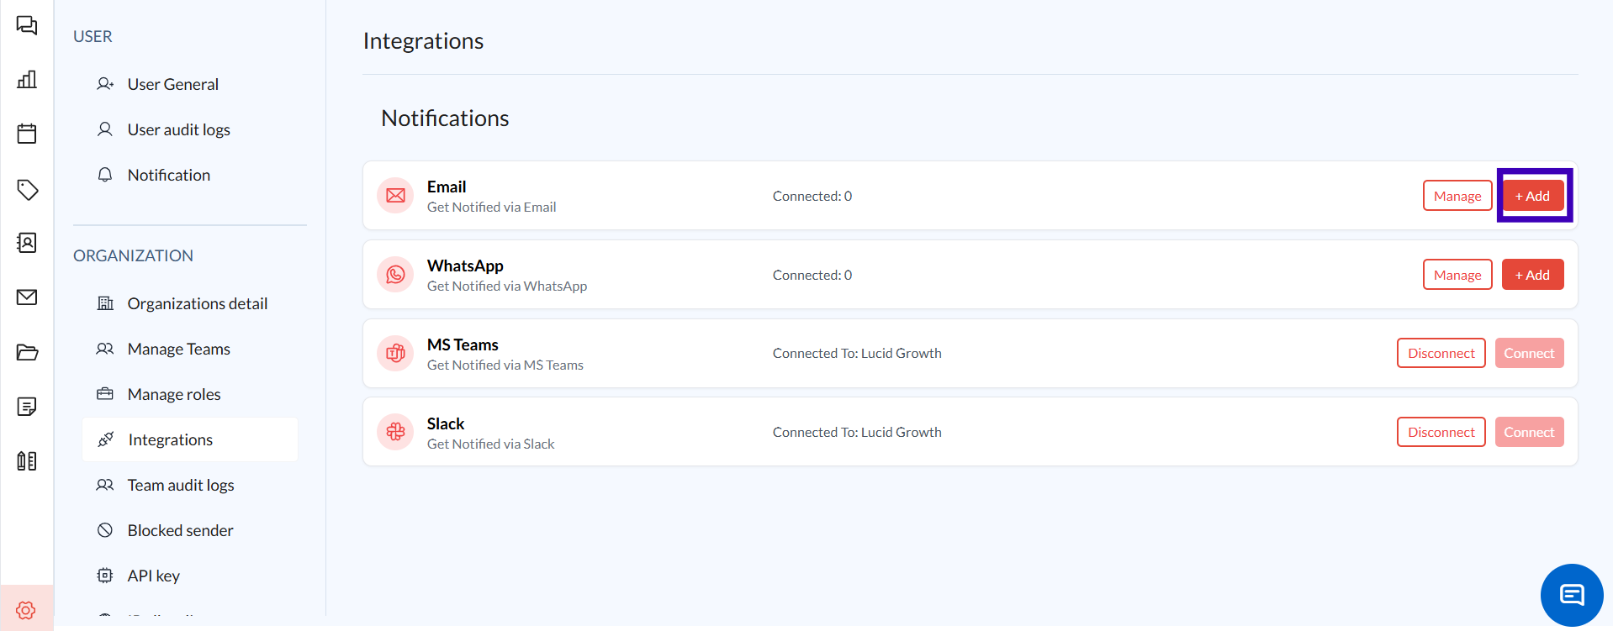Click the ORGANIZATION section label
This screenshot has height=631, width=1613.
[x=133, y=255]
